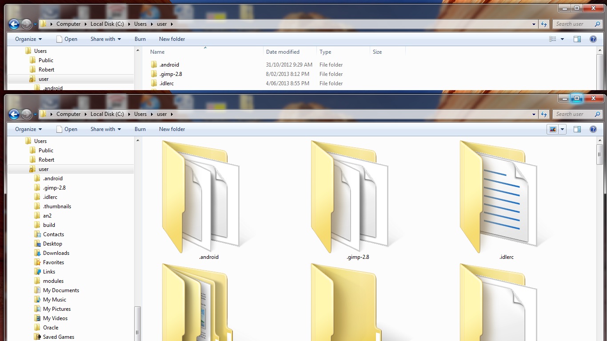
Task: Click the Change your view icon in the details-list window
Action: tap(553, 39)
